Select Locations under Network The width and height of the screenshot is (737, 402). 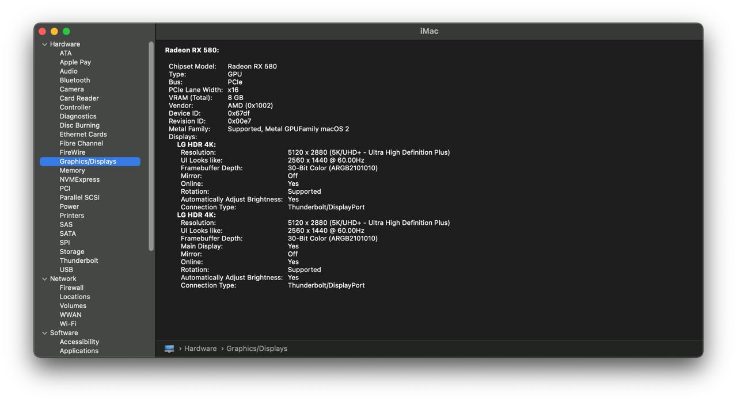[x=75, y=297]
